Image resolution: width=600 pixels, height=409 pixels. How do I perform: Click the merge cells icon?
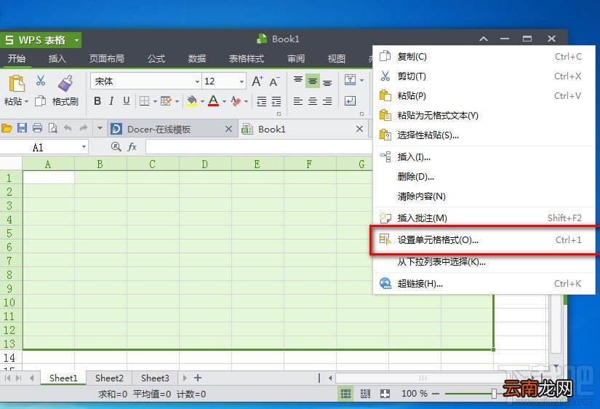pyautogui.click(x=350, y=79)
